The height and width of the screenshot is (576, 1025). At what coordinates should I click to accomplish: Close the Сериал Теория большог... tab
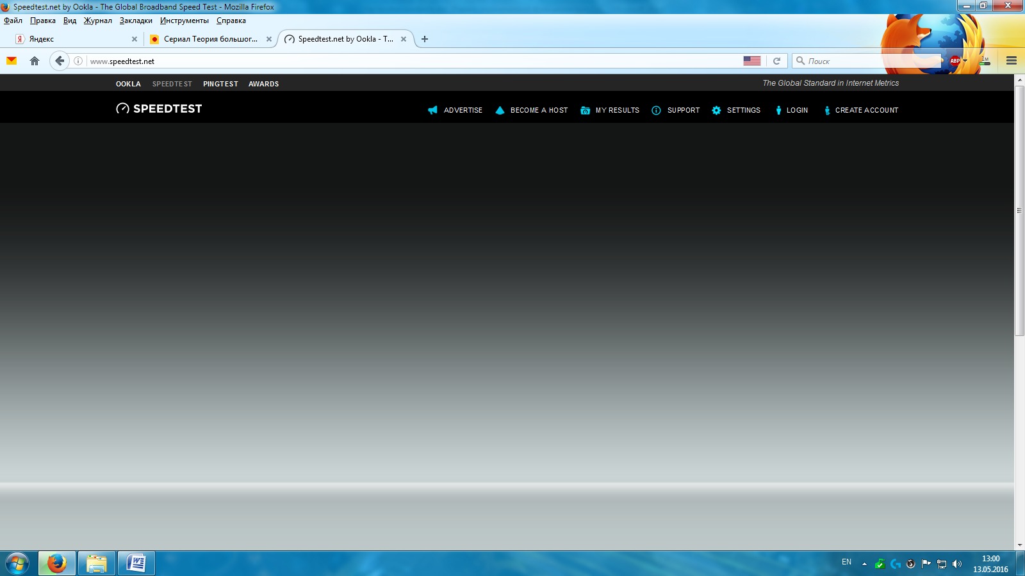coord(269,39)
